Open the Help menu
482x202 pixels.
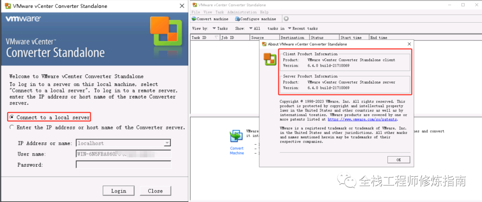[x=264, y=12]
